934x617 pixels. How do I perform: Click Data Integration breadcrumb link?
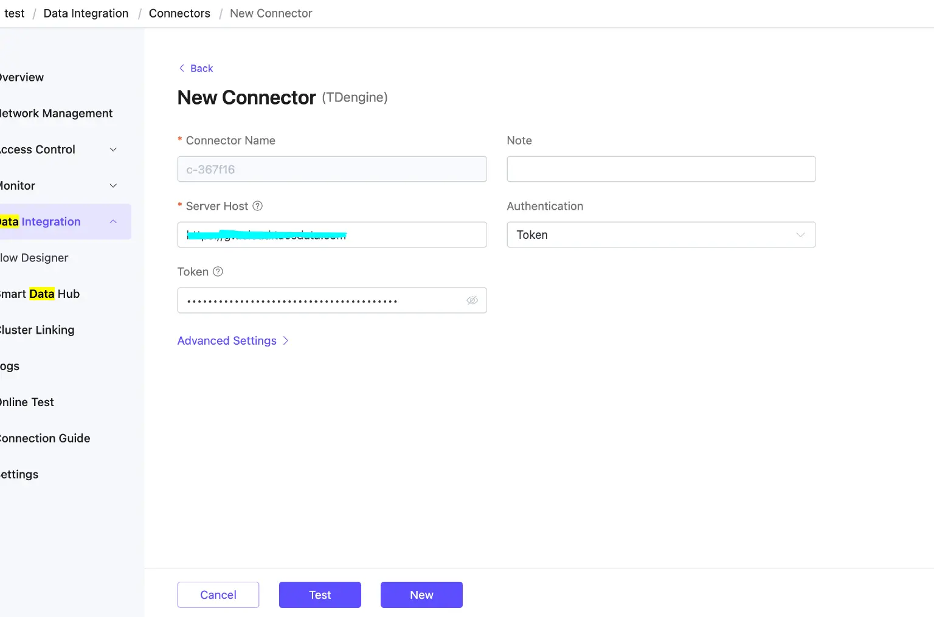(x=86, y=13)
